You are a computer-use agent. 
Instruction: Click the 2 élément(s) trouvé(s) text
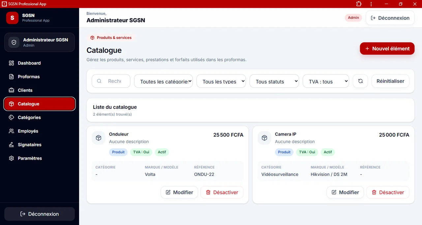click(112, 114)
